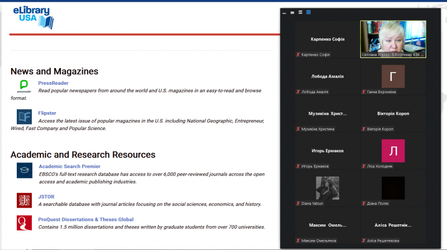
Task: Select Діана Поляк's black avatar tile
Action: (393, 188)
